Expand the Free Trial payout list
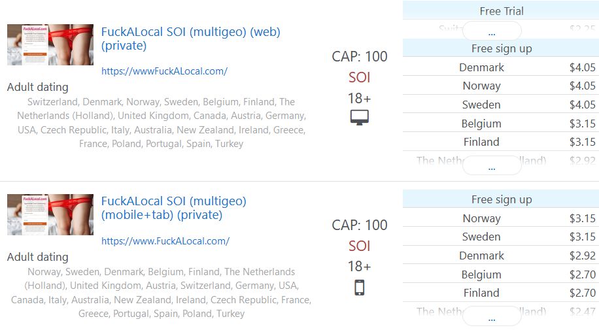599x332 pixels. [492, 31]
